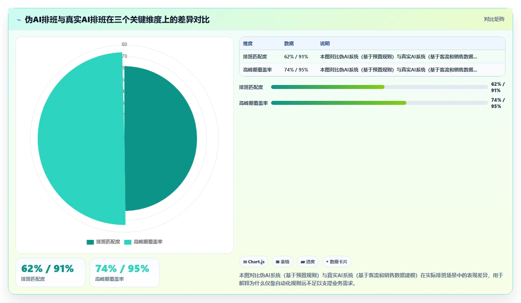Click the 74% / 95% table data cell
Viewport: 521px width, 303px height.
(296, 70)
